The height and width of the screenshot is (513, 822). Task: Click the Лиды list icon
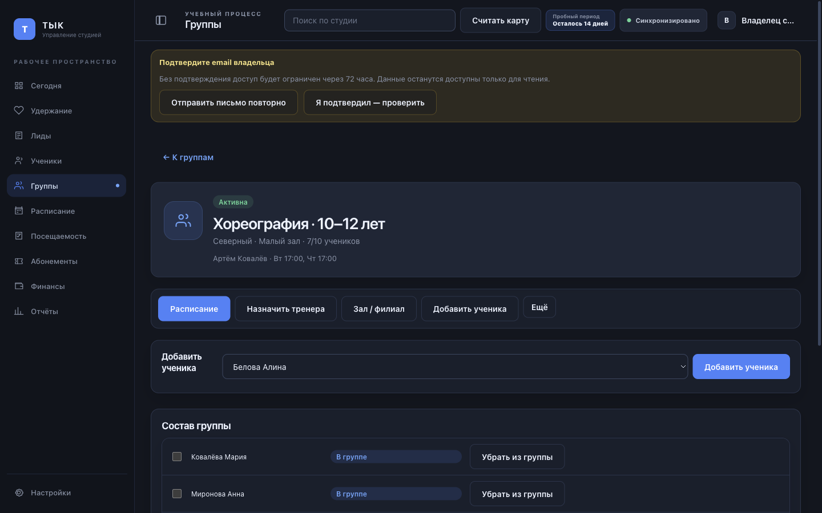(x=19, y=136)
